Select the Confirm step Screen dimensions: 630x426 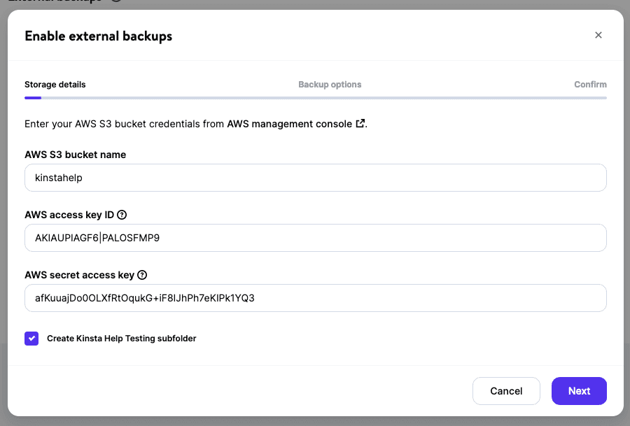(590, 84)
